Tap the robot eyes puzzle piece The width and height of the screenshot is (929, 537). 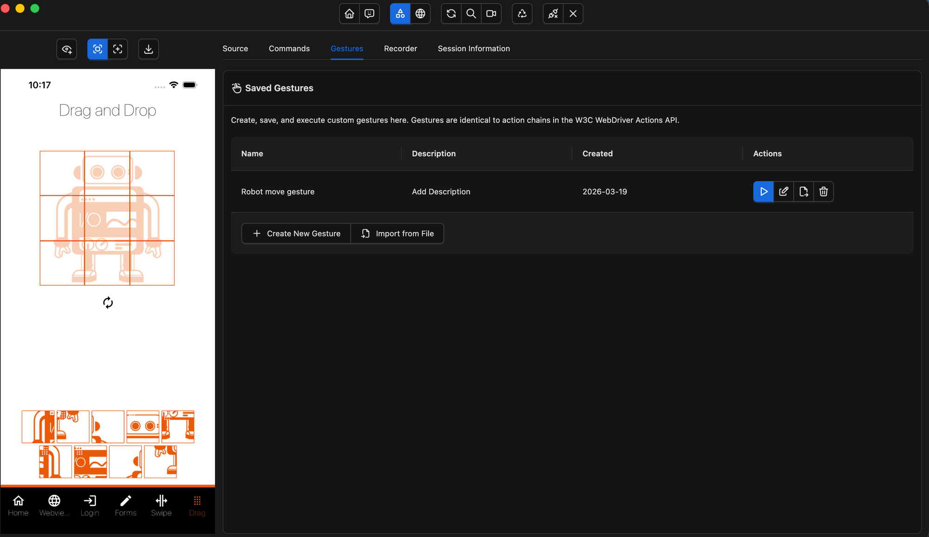[143, 426]
